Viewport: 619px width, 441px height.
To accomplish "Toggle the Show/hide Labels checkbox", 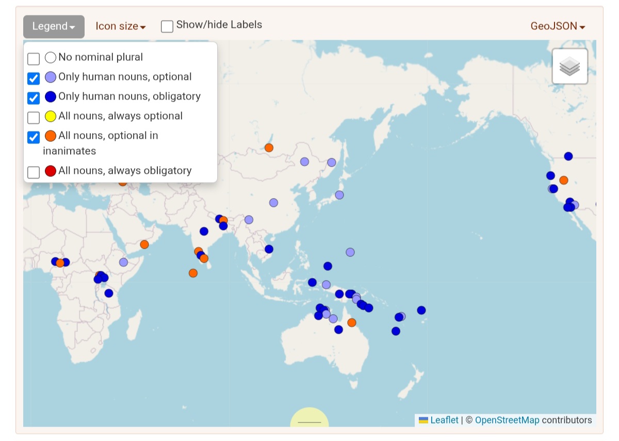I will (x=167, y=26).
